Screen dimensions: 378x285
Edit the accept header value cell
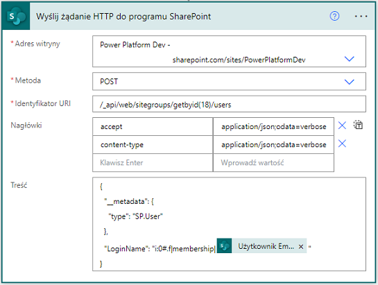[273, 127]
